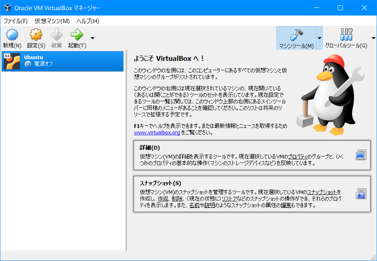Click the 削除 link in snapshot text
This screenshot has height=261, width=377.
click(x=177, y=199)
